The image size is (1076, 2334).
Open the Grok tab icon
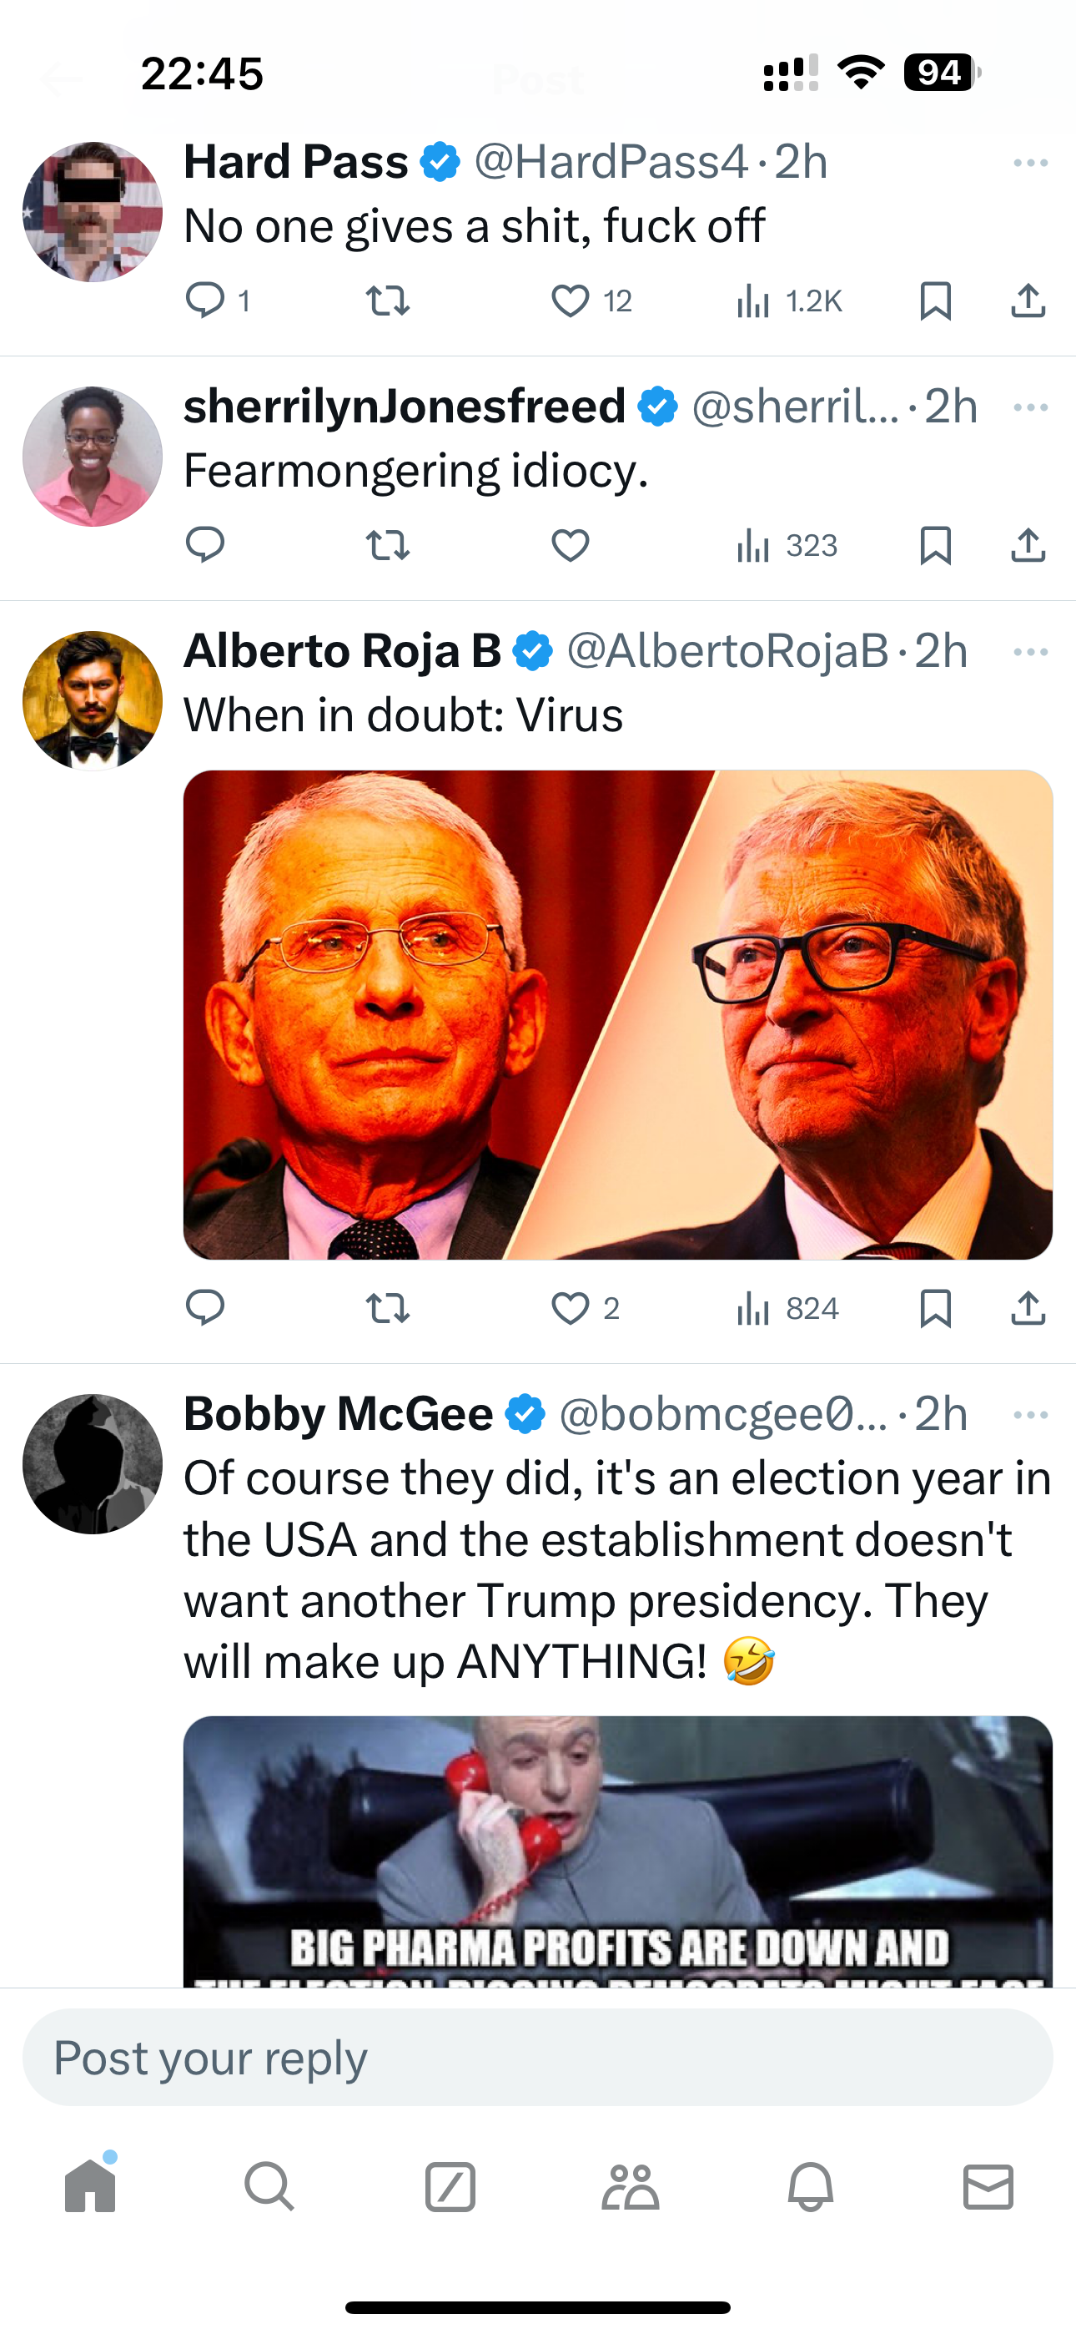(450, 2187)
